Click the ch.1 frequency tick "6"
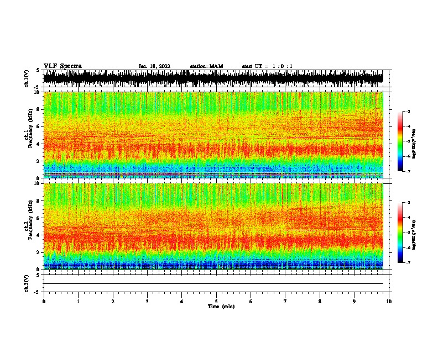This screenshot has height=338, width=438. [x=39, y=126]
